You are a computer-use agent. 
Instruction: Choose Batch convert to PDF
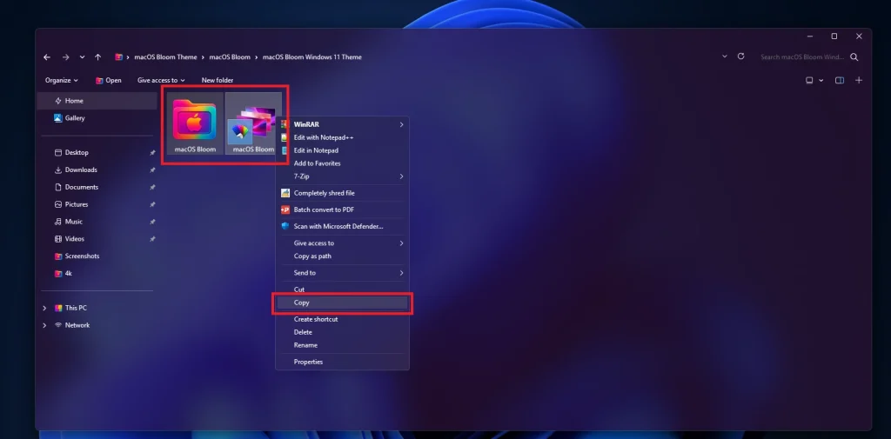tap(342, 210)
